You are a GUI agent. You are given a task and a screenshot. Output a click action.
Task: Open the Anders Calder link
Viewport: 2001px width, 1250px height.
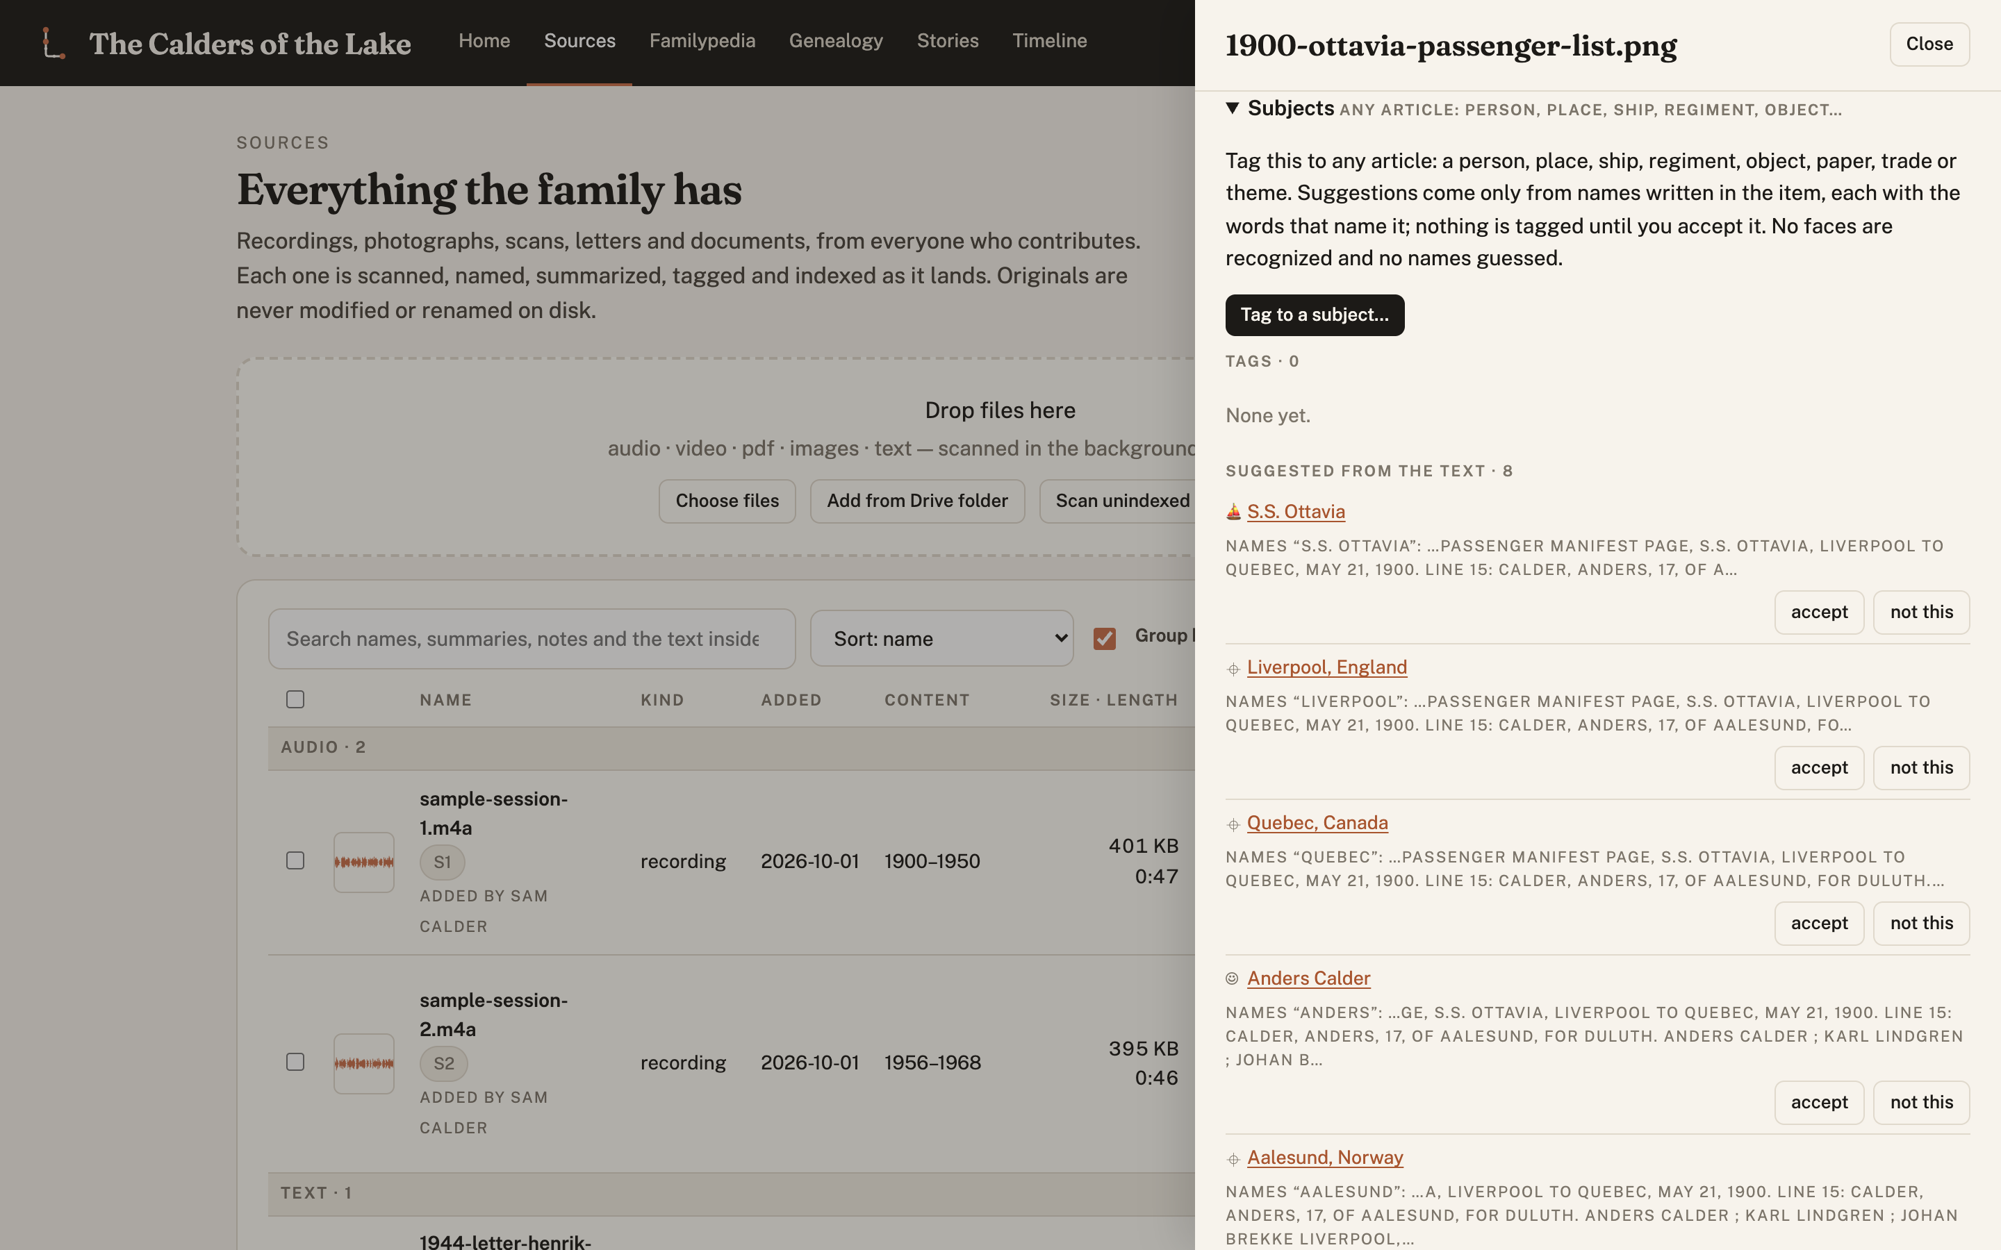pos(1309,978)
